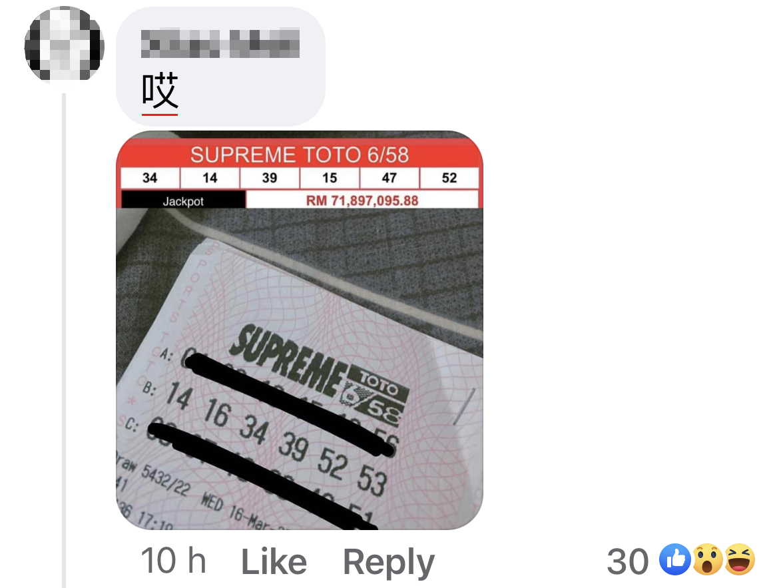Open the 10 h timestamp link

point(173,561)
